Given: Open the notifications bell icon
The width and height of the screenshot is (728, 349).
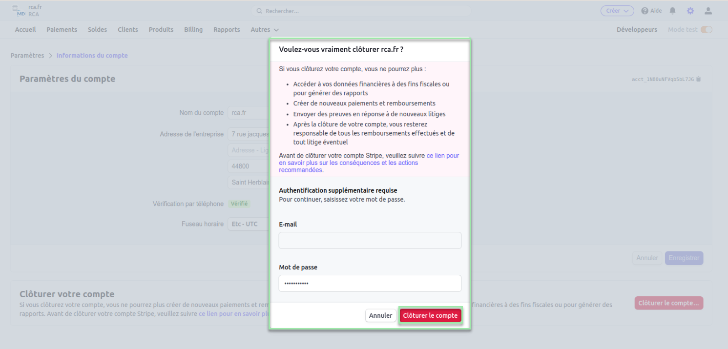Looking at the screenshot, I should pyautogui.click(x=673, y=11).
